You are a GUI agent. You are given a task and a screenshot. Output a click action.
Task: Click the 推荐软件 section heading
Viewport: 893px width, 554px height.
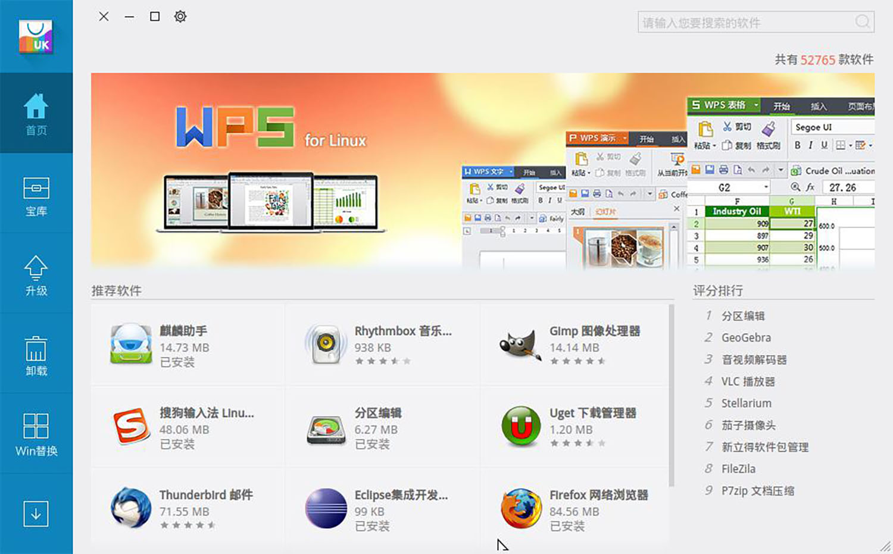point(116,290)
